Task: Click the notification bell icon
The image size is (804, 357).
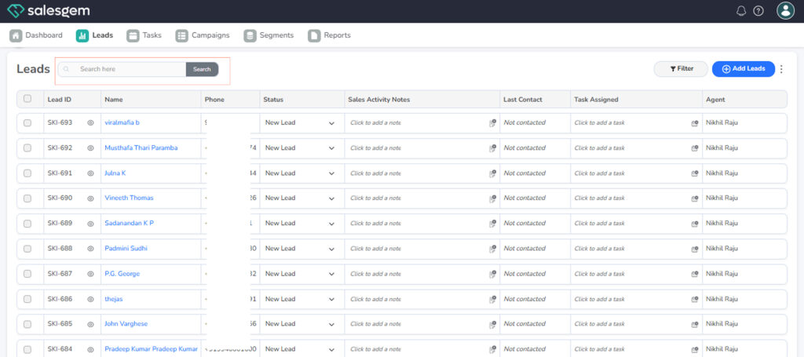Action: click(x=741, y=11)
